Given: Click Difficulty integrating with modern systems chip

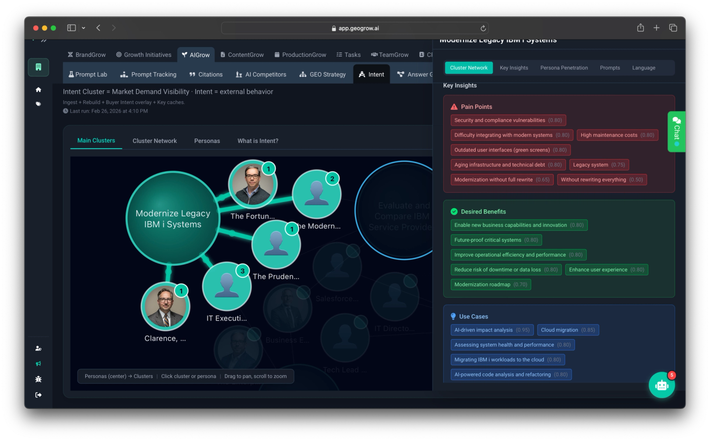Looking at the screenshot, I should click(x=512, y=135).
